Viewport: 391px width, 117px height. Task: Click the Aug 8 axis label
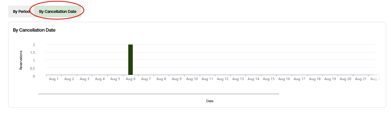pyautogui.click(x=161, y=79)
